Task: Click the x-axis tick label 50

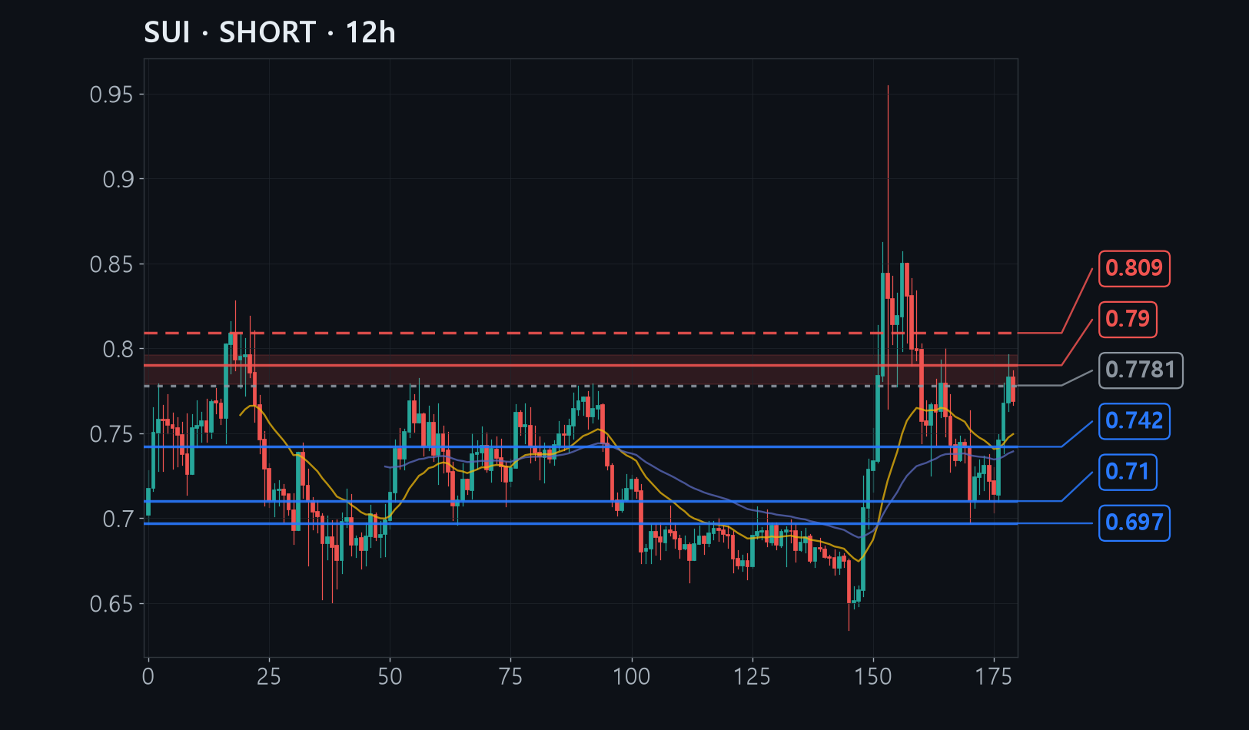Action: click(390, 677)
